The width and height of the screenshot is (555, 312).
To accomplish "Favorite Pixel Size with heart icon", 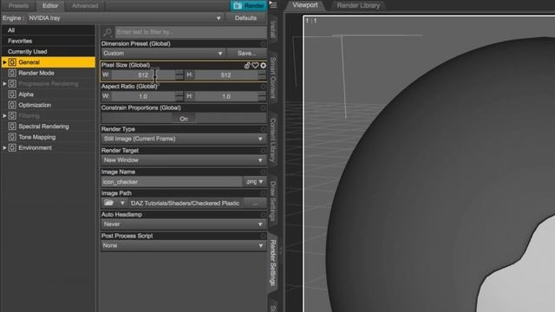I will click(255, 66).
